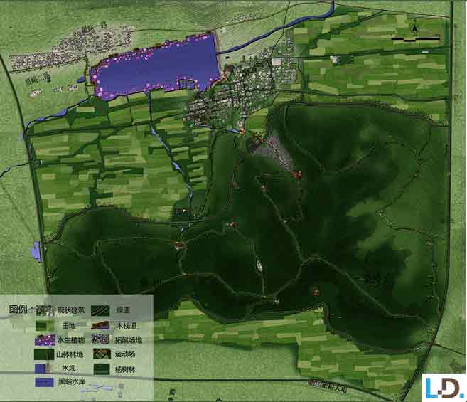Click the map scale bar
Image resolution: width=467 pixels, height=402 pixels.
pos(416,39)
